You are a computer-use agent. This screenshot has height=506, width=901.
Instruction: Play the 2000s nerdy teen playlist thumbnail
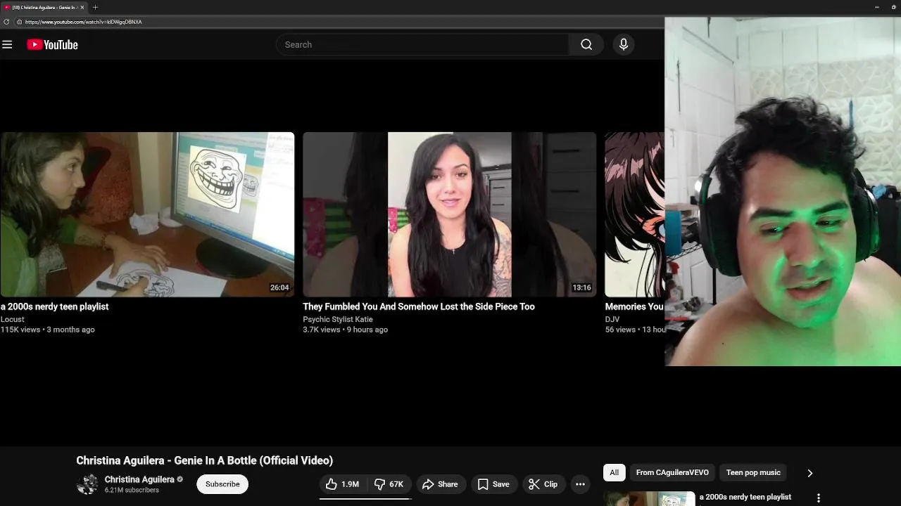(147, 214)
